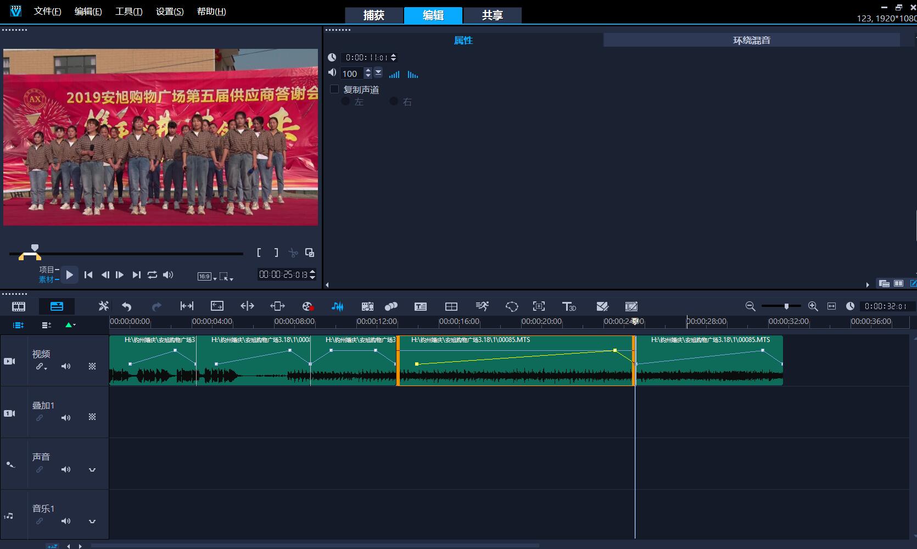The width and height of the screenshot is (917, 549).
Task: Redo the last undone edit
Action: 156,306
